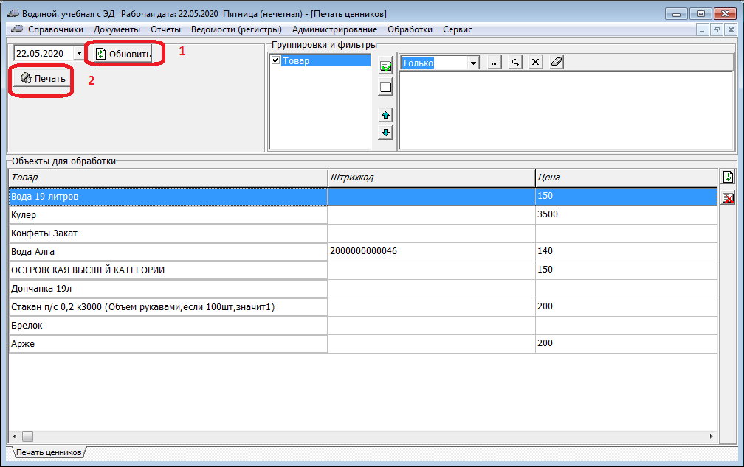Viewport: 744px width, 467px height.
Task: Uncheck the Товар grouping checkbox
Action: 276,60
